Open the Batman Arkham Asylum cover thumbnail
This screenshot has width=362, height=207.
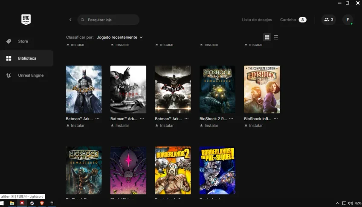coord(84,89)
